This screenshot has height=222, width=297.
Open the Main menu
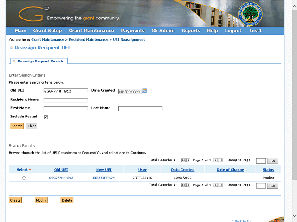pyautogui.click(x=20, y=31)
